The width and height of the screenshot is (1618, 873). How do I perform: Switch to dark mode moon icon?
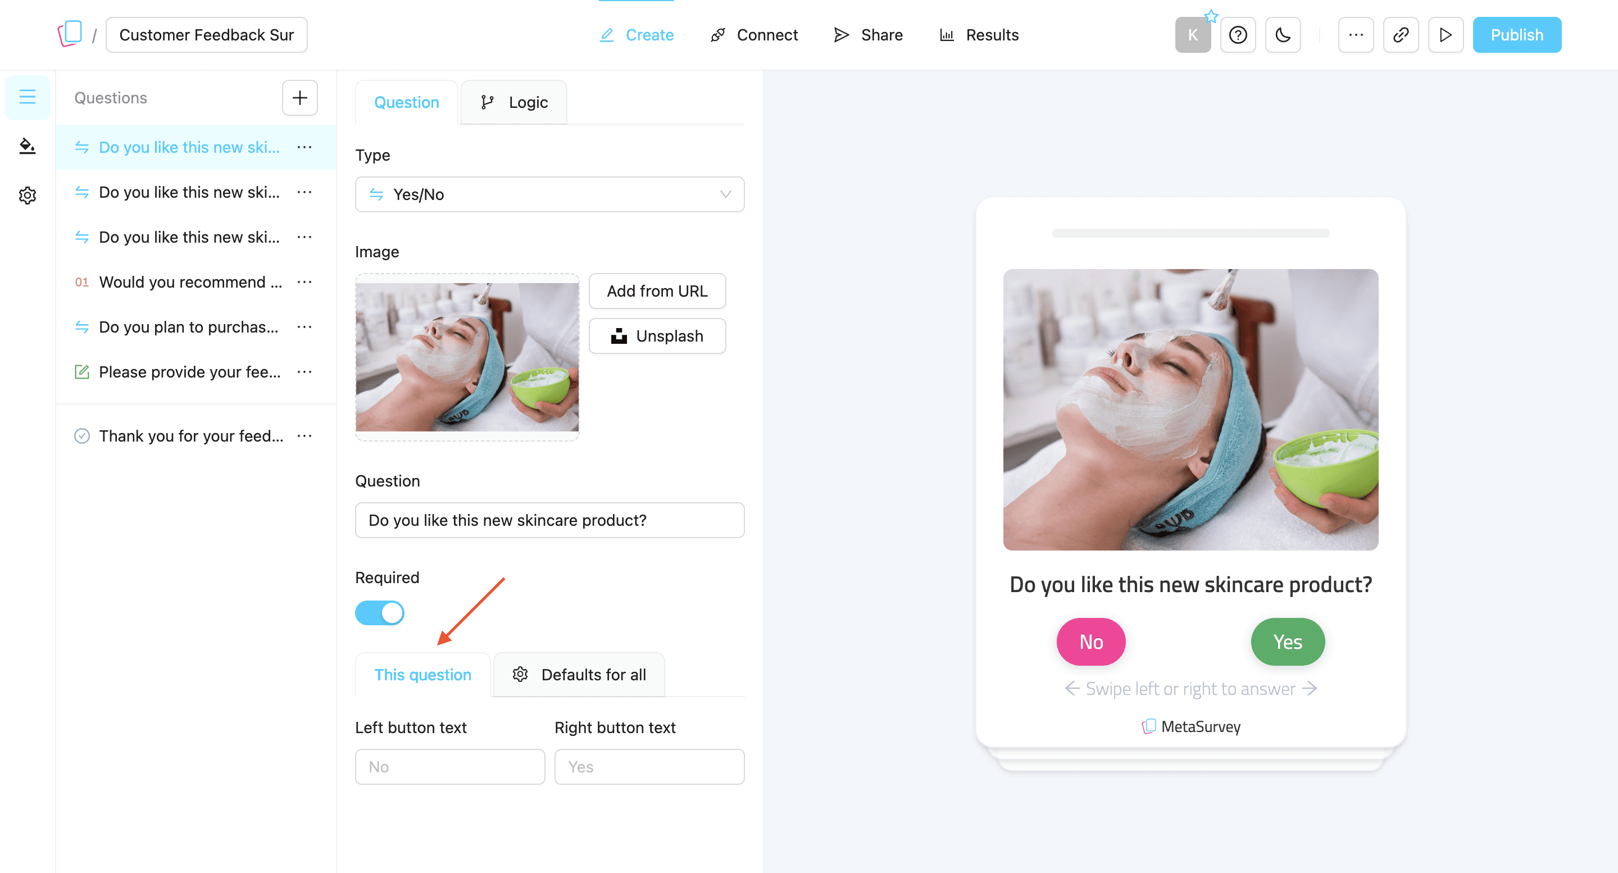click(1283, 35)
